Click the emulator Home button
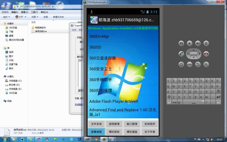The image size is (227, 142). (x=181, y=64)
